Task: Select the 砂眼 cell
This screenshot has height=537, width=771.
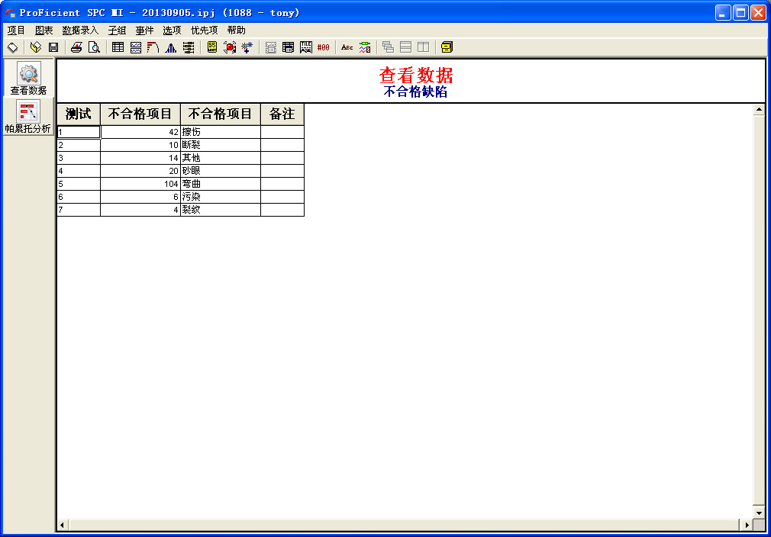Action: [x=221, y=171]
